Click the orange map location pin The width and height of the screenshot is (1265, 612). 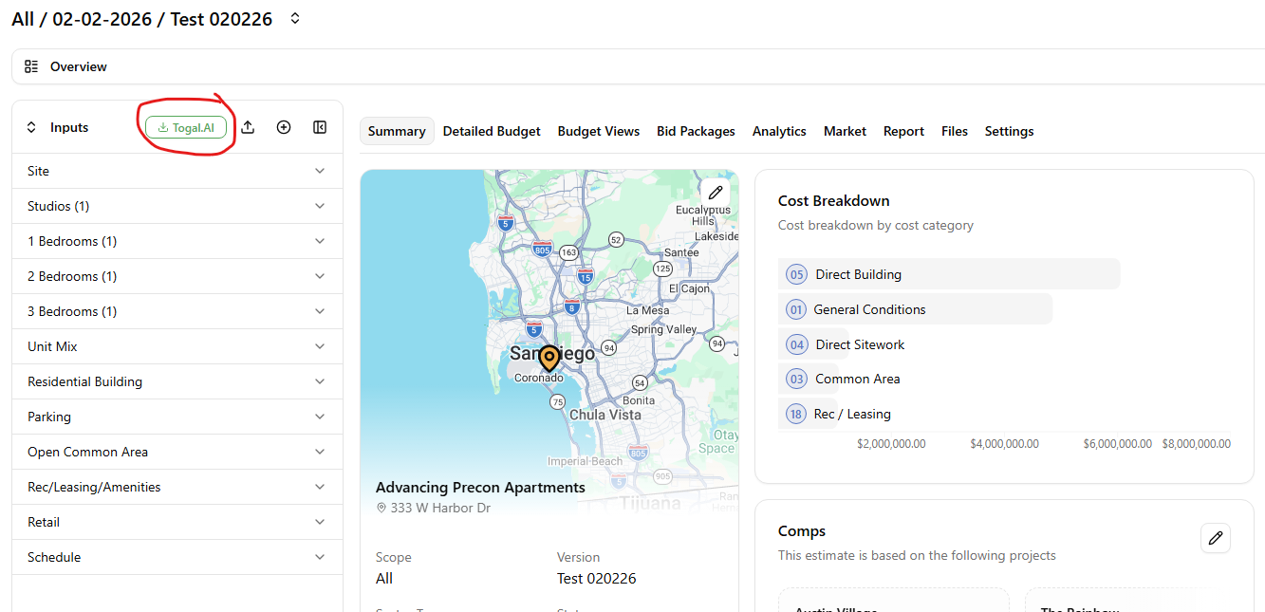[x=549, y=359]
